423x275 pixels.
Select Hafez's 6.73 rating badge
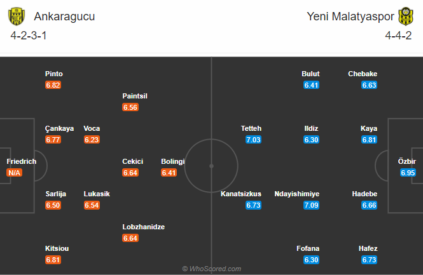[370, 260]
